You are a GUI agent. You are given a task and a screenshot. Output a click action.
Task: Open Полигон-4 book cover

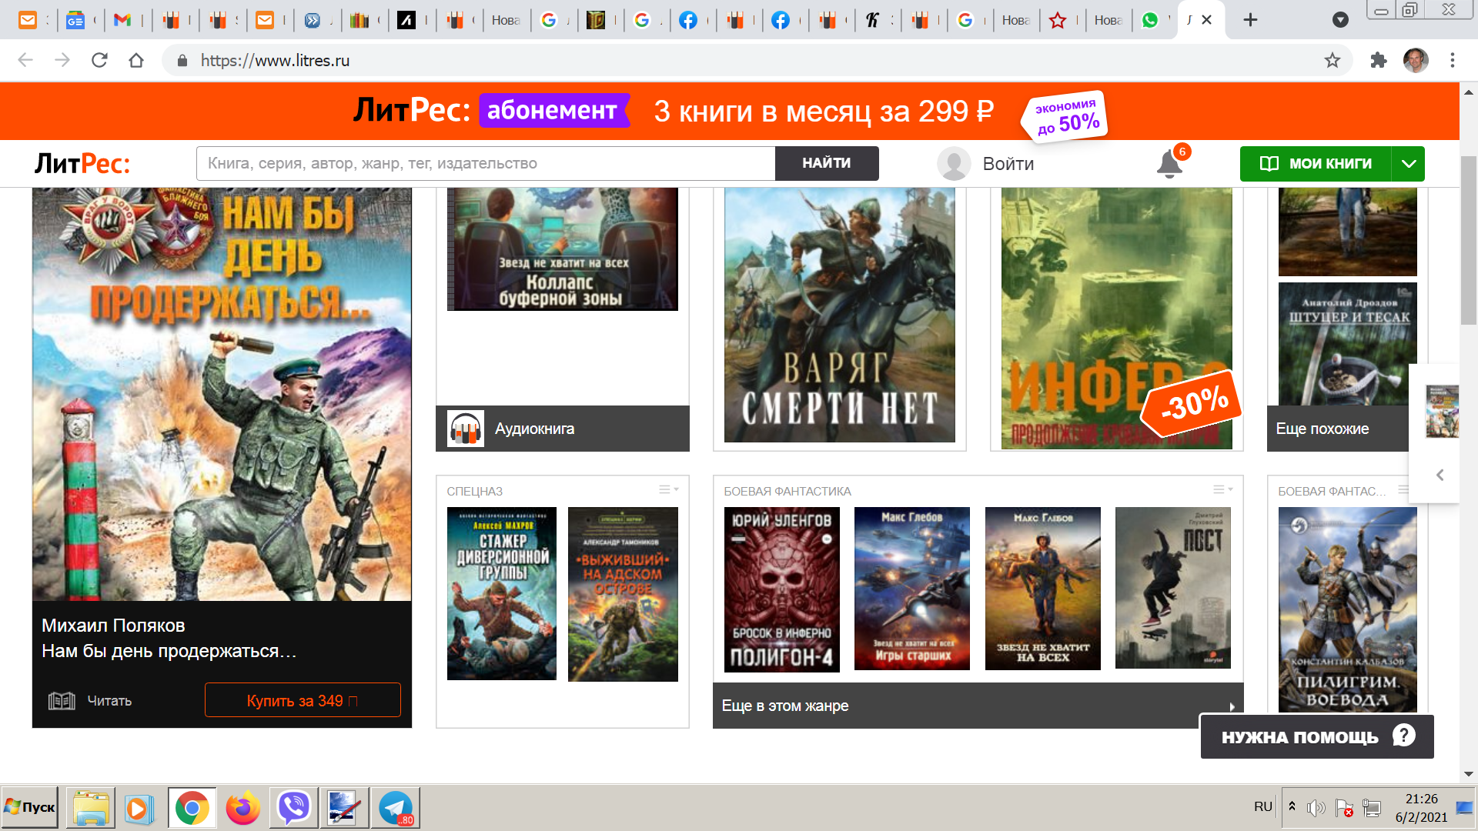(x=781, y=589)
